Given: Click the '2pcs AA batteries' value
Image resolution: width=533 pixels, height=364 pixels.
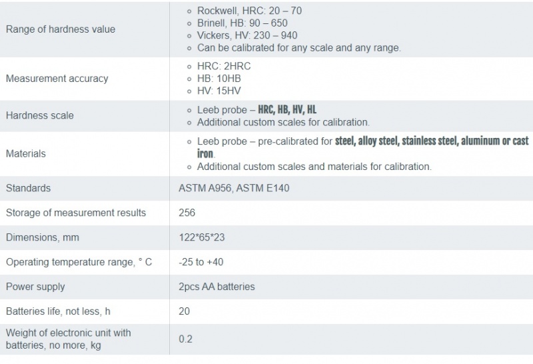Looking at the screenshot, I should pos(217,287).
